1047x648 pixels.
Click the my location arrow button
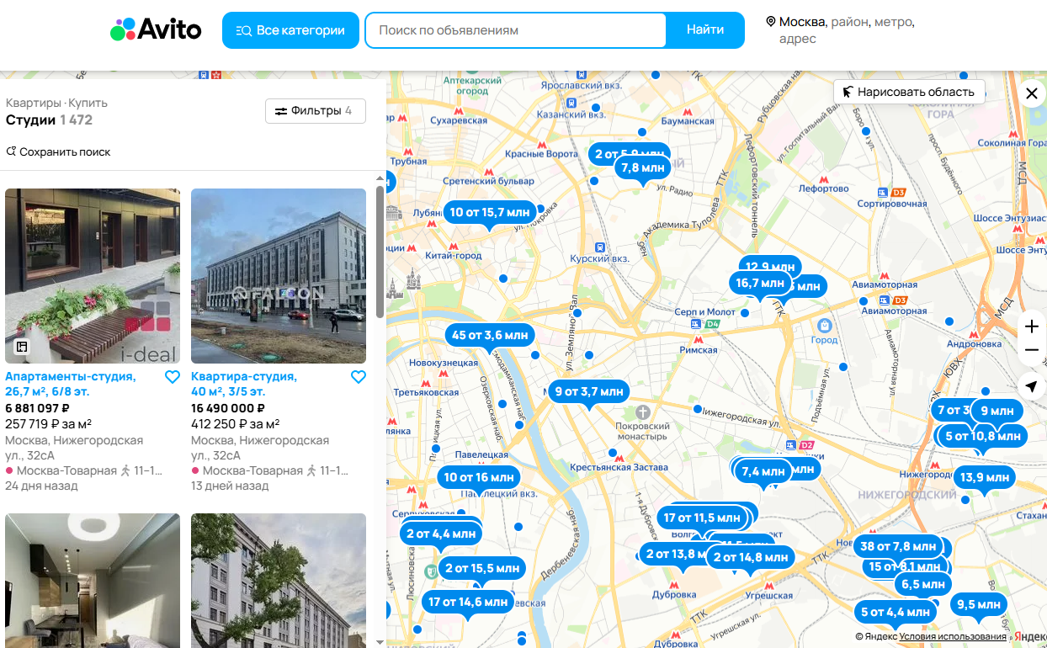coord(1032,386)
